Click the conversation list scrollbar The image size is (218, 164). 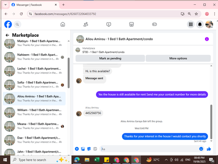click(x=68, y=73)
